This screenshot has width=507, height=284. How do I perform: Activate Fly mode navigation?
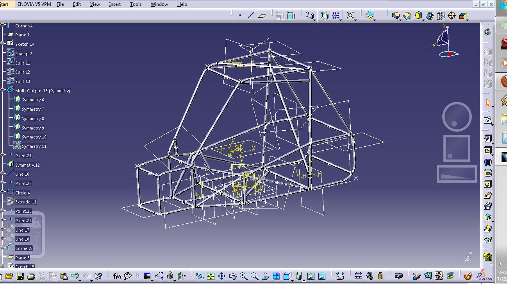pos(200,276)
